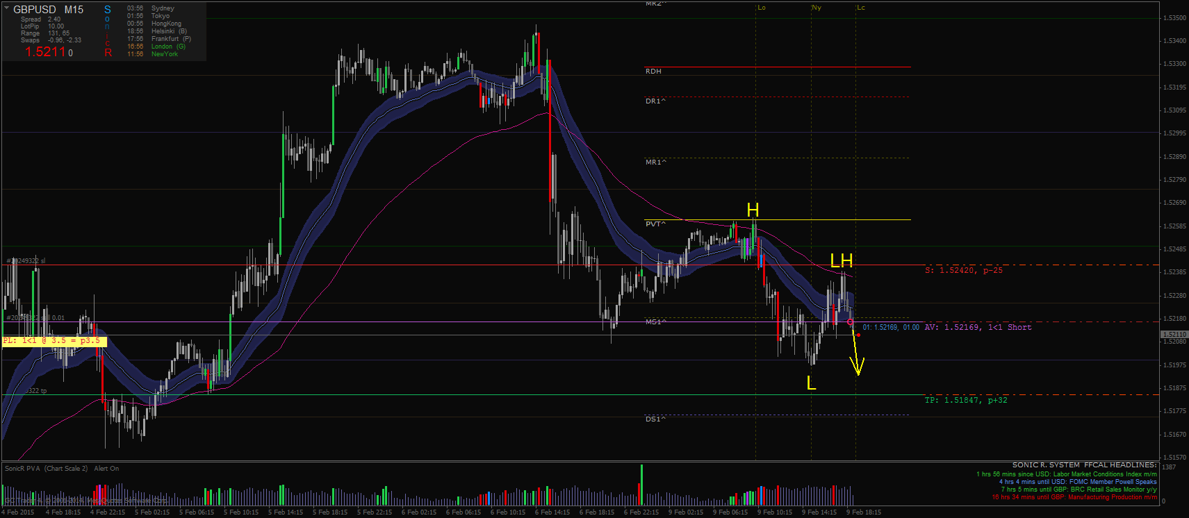1189x518 pixels.
Task: Click the 1.51670 price on the axis
Action: (x=1174, y=435)
